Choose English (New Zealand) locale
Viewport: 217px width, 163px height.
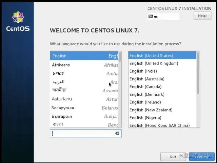(162, 110)
